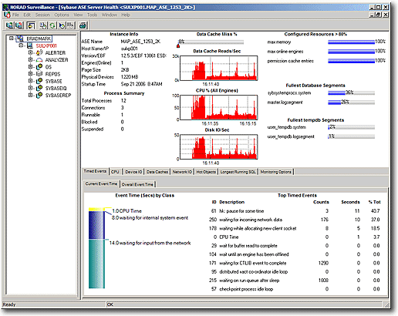The width and height of the screenshot is (398, 316).
Task: Click 'waiting for incoming network data' row
Action: pos(295,220)
